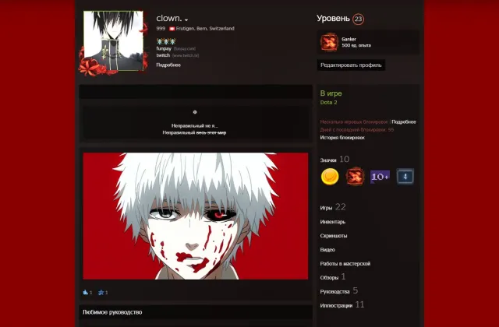Open the clown. profile avatar image
The height and width of the screenshot is (327, 499).
tap(113, 40)
